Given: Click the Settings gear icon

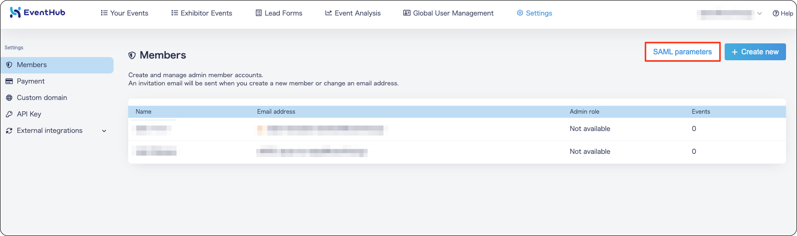Looking at the screenshot, I should click(520, 13).
